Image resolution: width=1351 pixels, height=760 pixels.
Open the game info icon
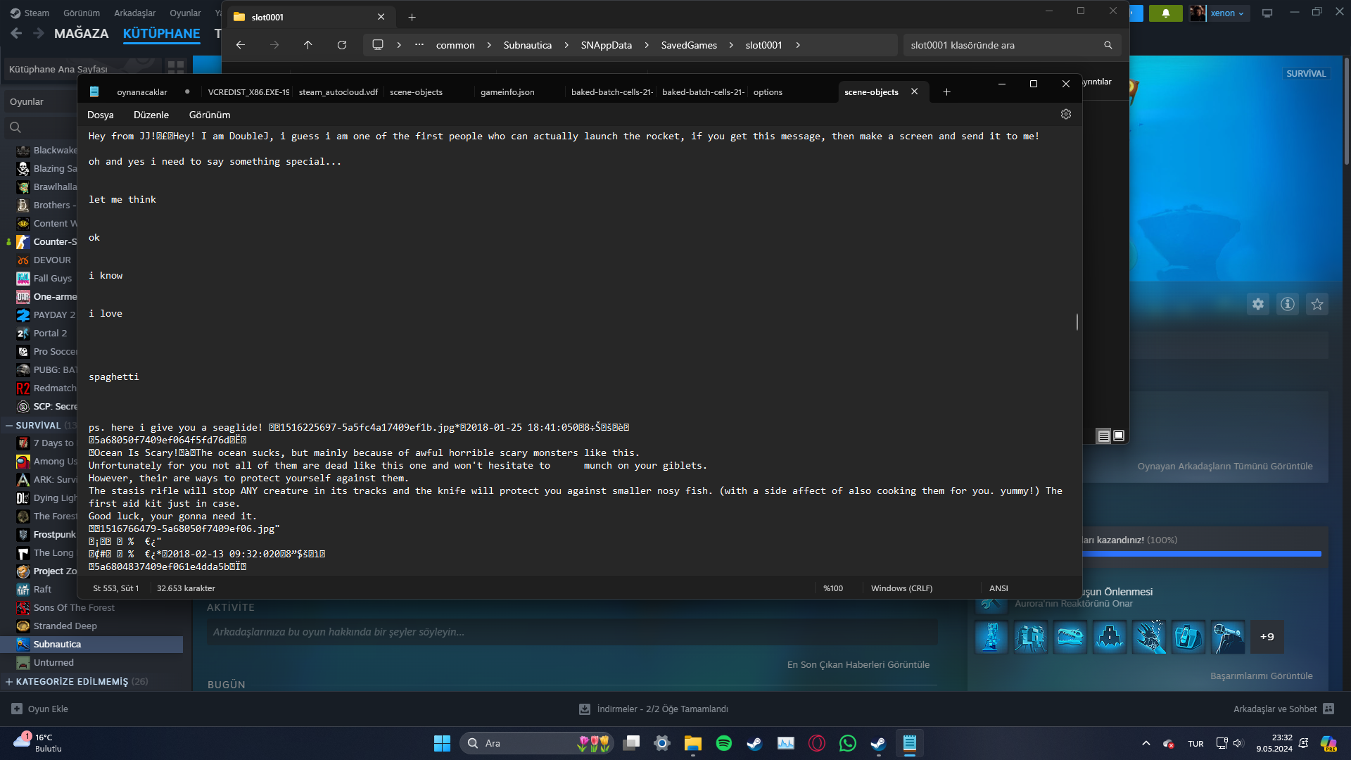point(1288,304)
